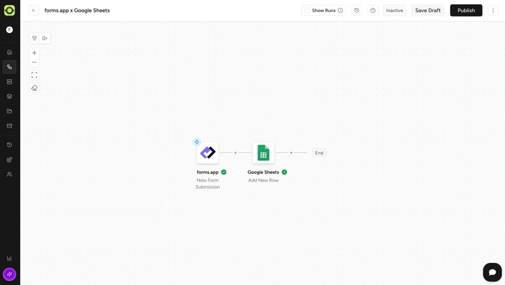Click the green check beside forms.app
The width and height of the screenshot is (505, 285).
coord(224,172)
